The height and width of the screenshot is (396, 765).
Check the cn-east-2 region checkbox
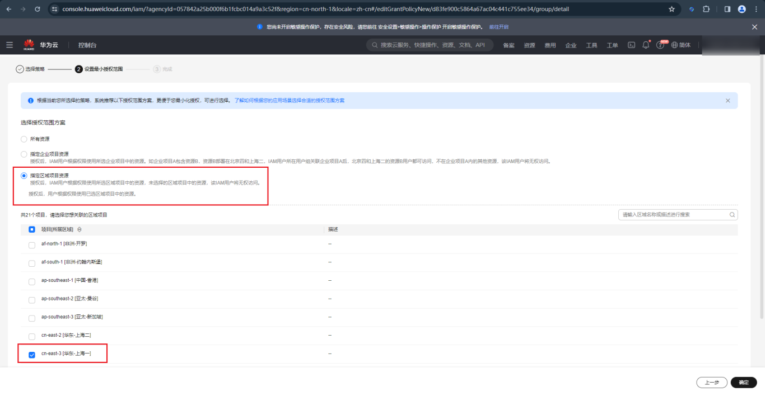coord(32,336)
